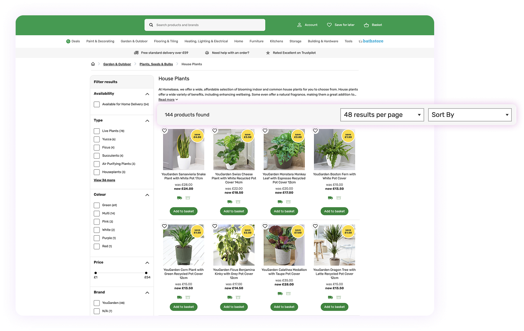Viewport: 524px width, 331px height.
Task: Click delivery truck icon under Dragon Tree
Action: [330, 298]
